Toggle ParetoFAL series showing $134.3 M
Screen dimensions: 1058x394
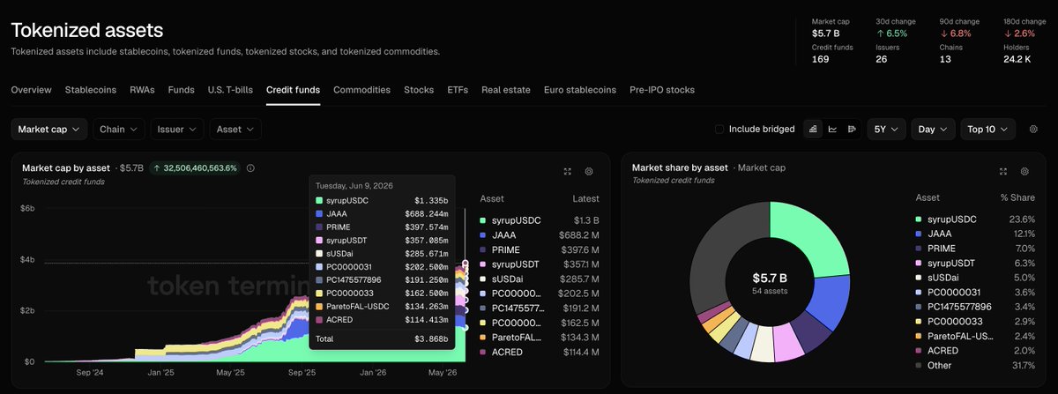click(x=540, y=338)
